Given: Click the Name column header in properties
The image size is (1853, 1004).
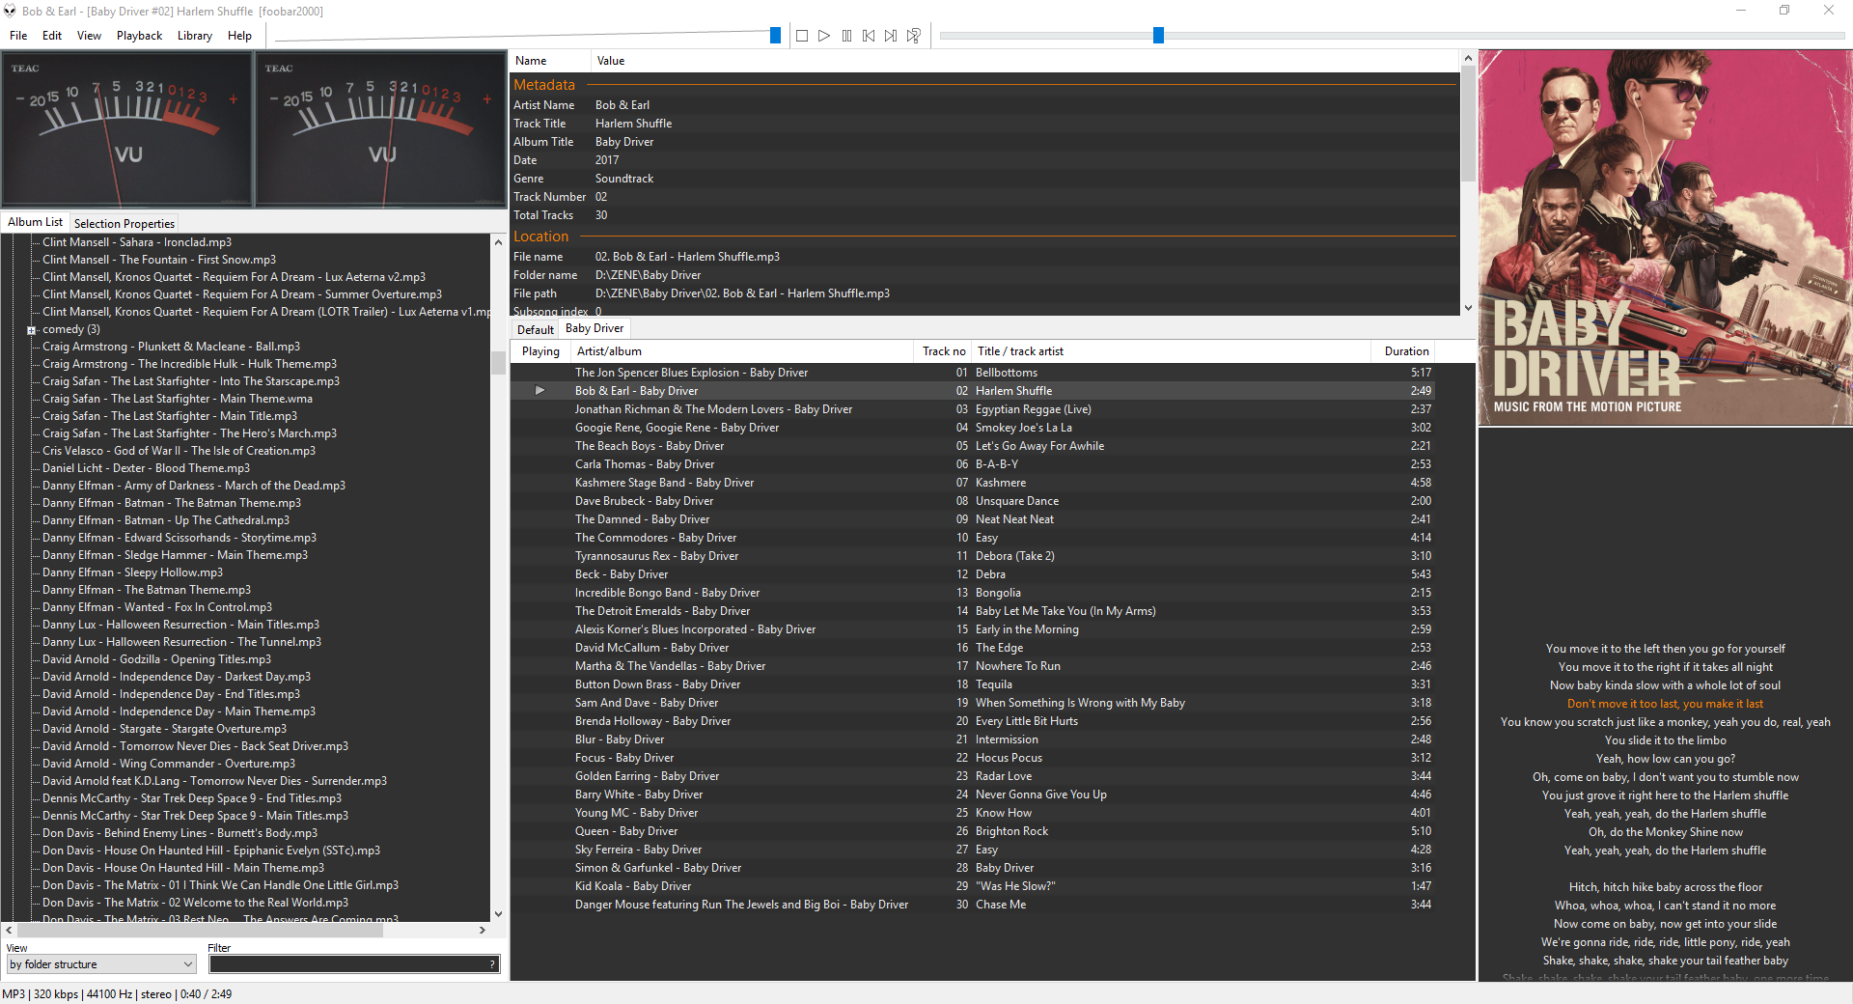Looking at the screenshot, I should click(x=550, y=61).
